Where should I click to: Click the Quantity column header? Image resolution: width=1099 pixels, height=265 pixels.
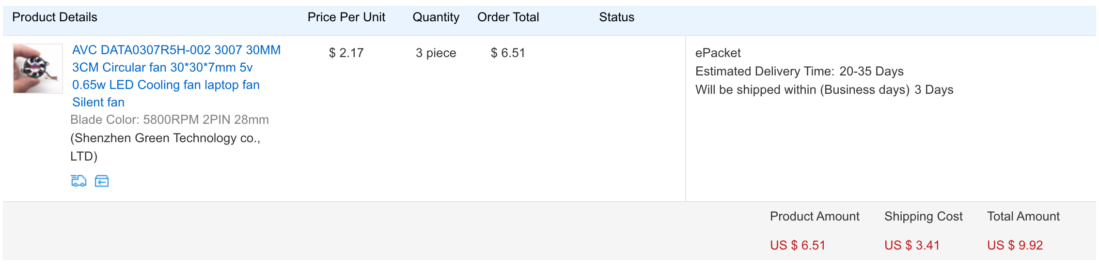click(x=436, y=17)
